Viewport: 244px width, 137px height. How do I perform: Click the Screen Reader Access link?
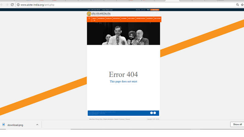pos(107,10)
